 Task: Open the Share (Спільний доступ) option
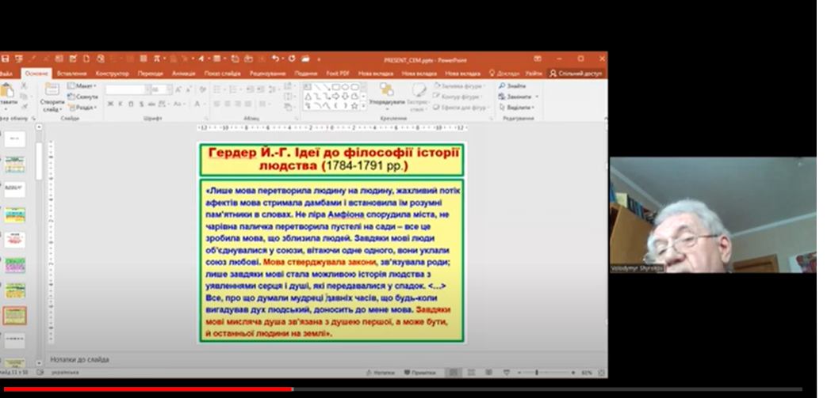pyautogui.click(x=576, y=73)
